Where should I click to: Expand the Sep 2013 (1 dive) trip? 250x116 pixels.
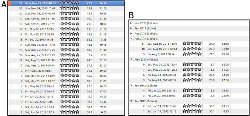tap(131, 28)
